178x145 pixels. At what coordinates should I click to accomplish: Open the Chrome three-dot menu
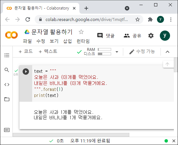point(171,19)
